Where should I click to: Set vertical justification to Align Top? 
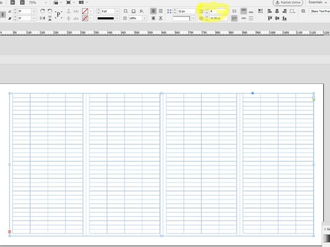(244, 11)
